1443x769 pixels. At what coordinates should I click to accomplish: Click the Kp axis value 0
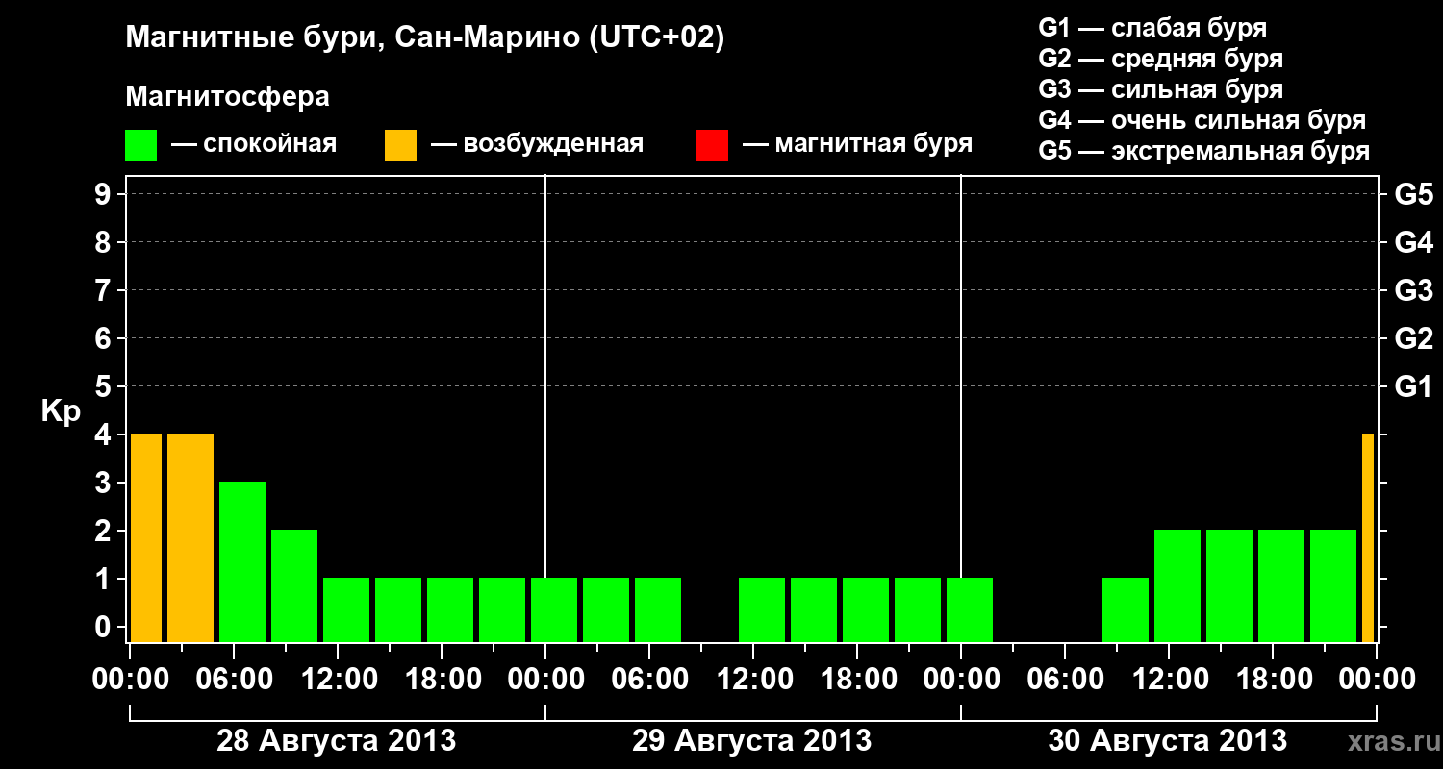tap(103, 627)
